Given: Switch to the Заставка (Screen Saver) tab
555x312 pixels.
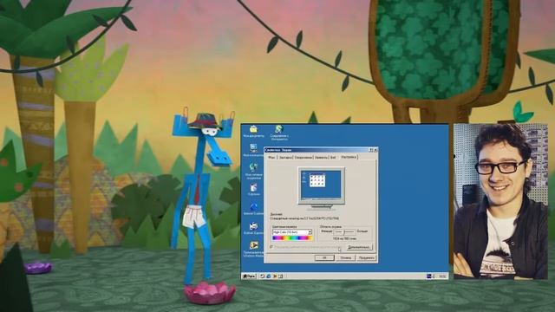Looking at the screenshot, I should point(285,158).
